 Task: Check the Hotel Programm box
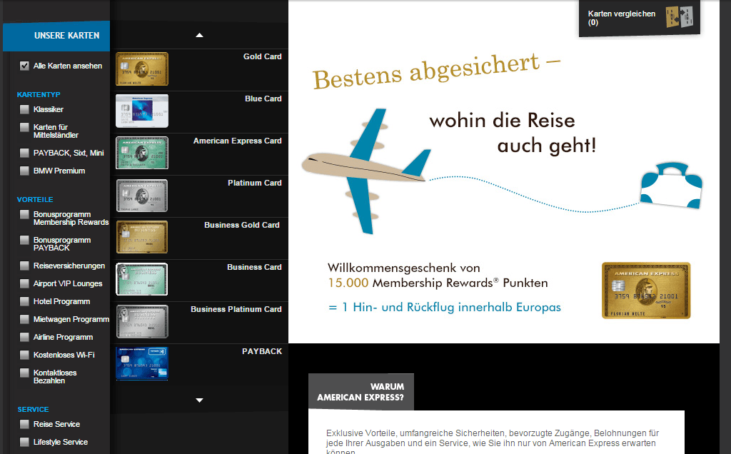24,301
